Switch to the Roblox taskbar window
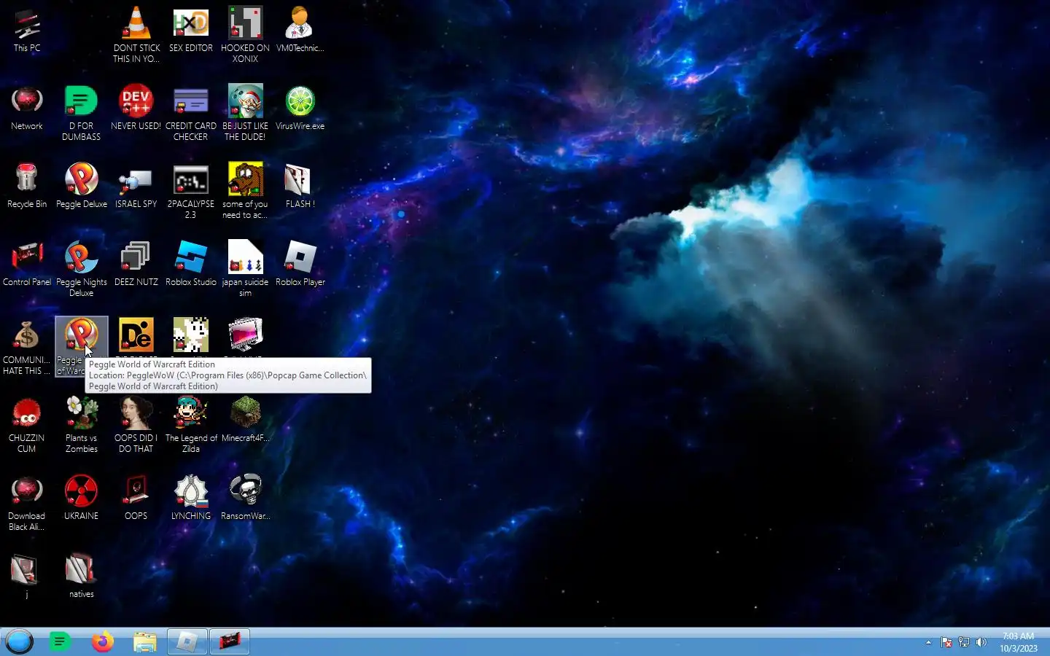 pos(187,641)
